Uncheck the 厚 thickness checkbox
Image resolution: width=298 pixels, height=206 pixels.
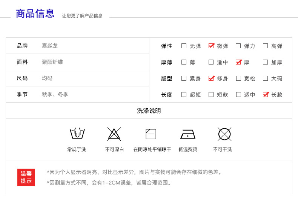coord(238,62)
